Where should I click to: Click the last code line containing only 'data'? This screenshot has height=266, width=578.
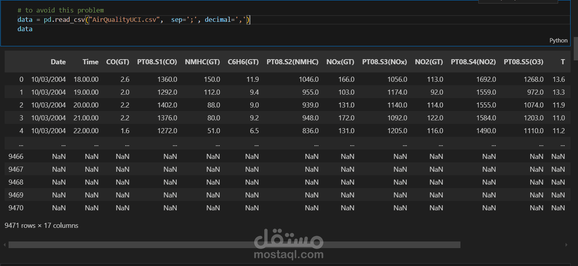coord(25,29)
